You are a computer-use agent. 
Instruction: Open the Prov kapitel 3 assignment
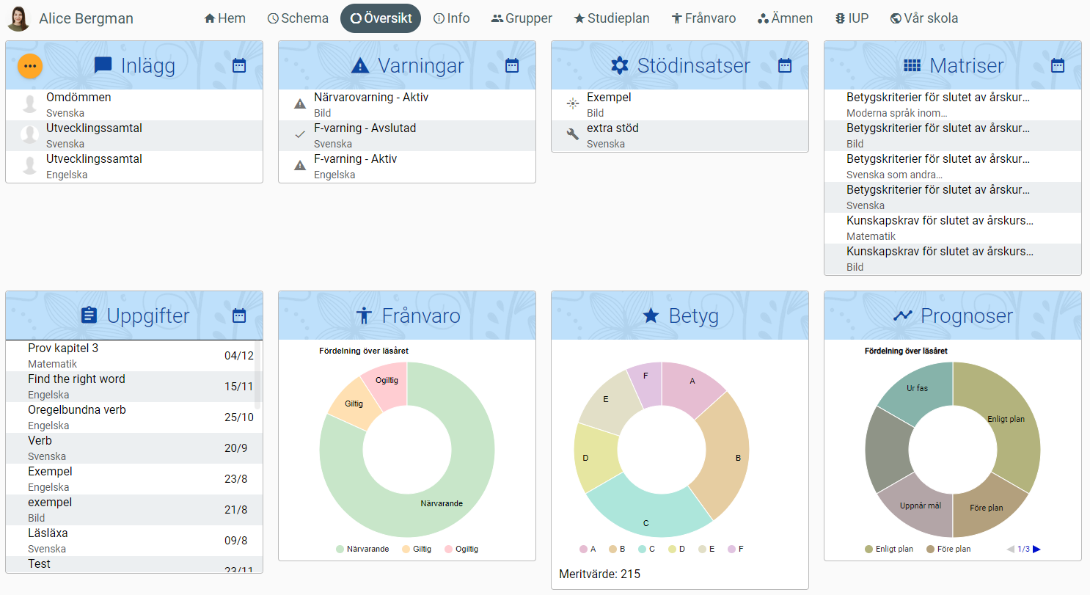coord(63,348)
